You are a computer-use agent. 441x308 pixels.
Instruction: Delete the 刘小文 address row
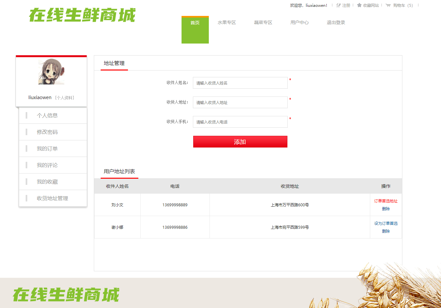[386, 209]
